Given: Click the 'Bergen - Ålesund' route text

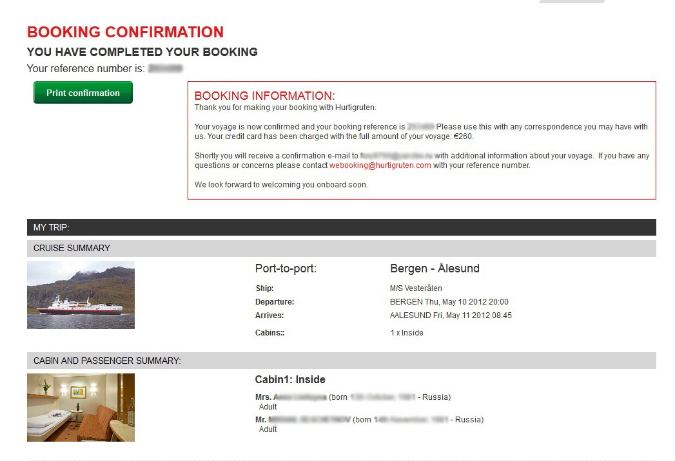Looking at the screenshot, I should point(435,268).
